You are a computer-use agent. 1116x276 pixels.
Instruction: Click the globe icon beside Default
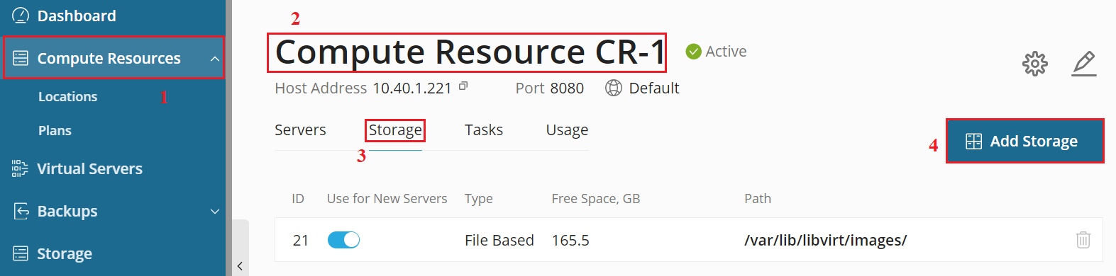pyautogui.click(x=614, y=88)
